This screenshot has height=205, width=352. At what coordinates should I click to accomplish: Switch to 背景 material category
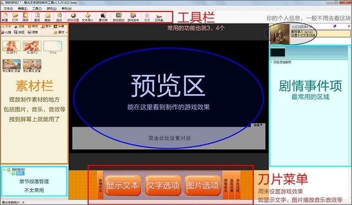coord(7,26)
